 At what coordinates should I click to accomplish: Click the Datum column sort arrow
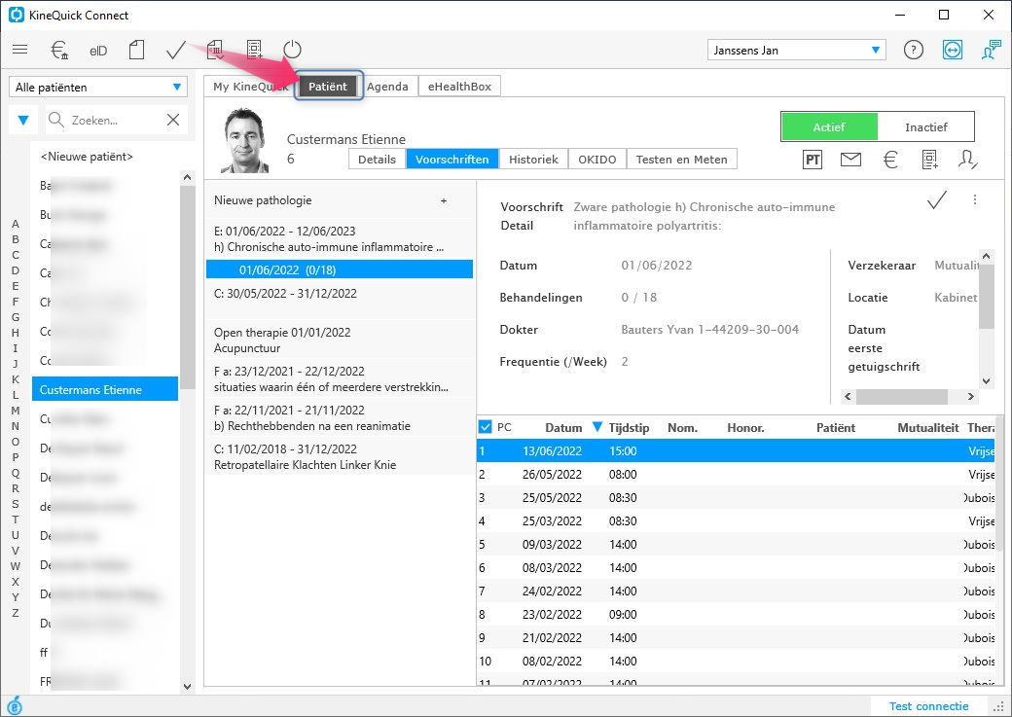tap(597, 426)
